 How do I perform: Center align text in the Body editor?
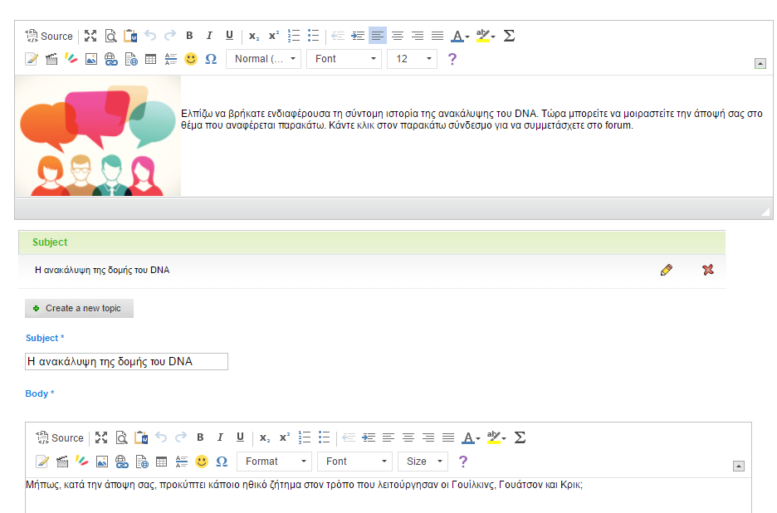coord(408,437)
